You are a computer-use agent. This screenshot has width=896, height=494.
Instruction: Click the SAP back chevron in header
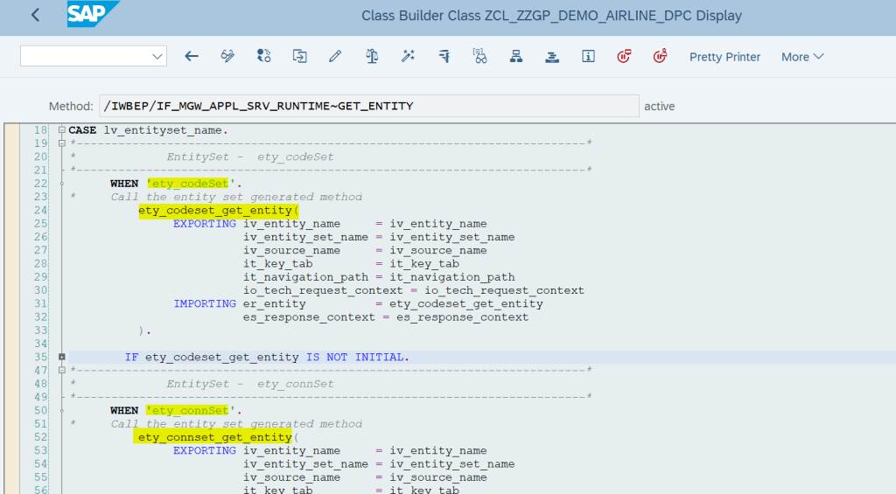pyautogui.click(x=35, y=15)
